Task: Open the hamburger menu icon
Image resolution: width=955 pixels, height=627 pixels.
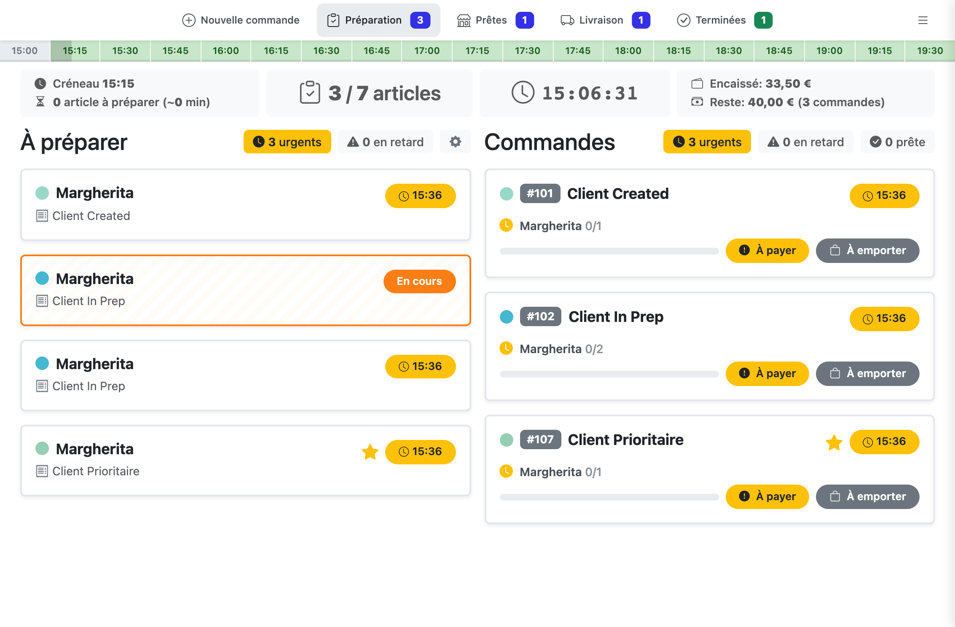Action: tap(923, 20)
